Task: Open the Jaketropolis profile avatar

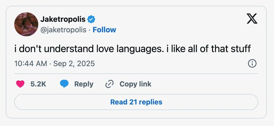Action: click(26, 24)
